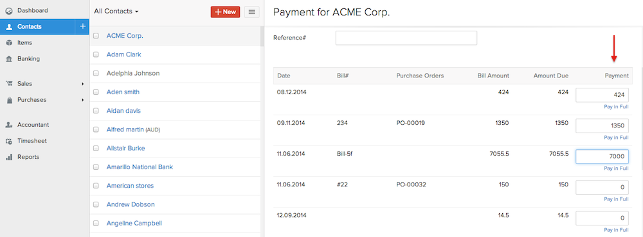
Task: Expand the Sales submenu arrow
Action: 82,84
